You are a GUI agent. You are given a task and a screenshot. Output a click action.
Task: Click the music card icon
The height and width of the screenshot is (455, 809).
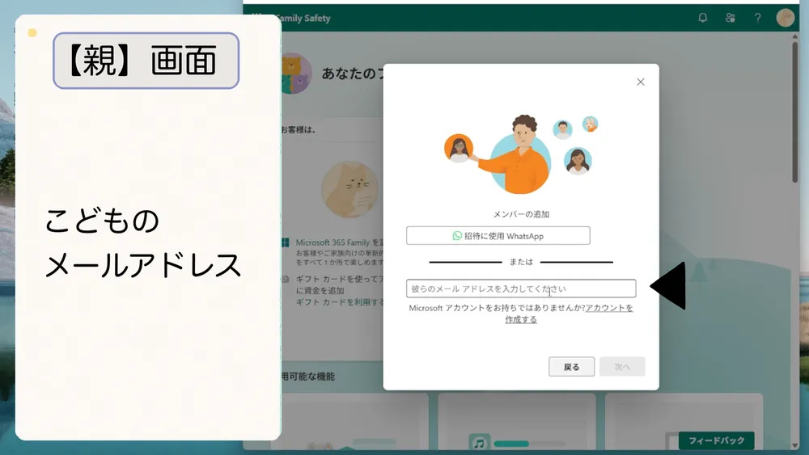(479, 443)
